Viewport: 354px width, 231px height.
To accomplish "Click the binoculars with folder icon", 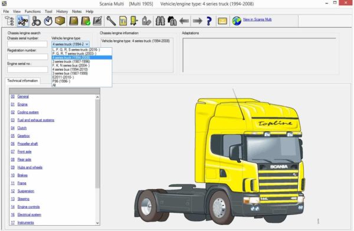I will pyautogui.click(x=172, y=21).
